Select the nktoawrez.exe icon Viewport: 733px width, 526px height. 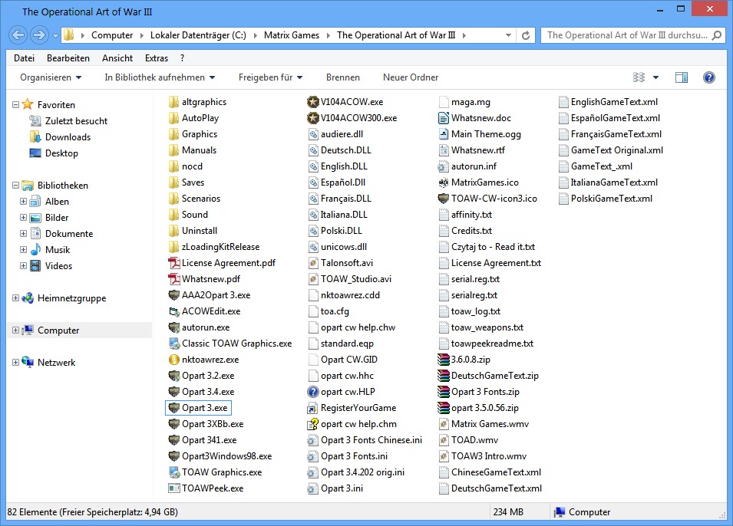coord(174,360)
